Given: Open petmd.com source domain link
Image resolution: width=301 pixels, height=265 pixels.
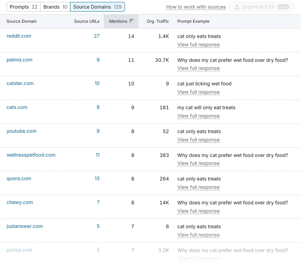Looking at the screenshot, I should tap(20, 60).
